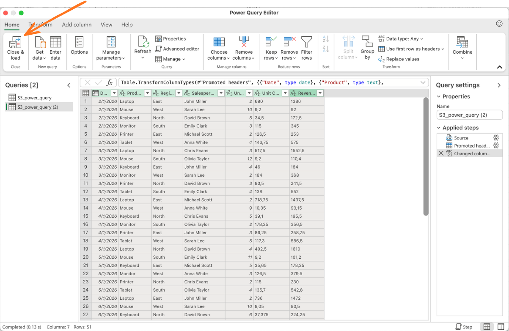509x331 pixels.
Task: Collapse the Properties section
Action: (439, 96)
